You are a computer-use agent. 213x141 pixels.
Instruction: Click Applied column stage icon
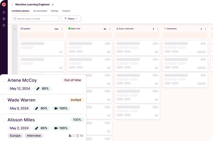(x=21, y=29)
